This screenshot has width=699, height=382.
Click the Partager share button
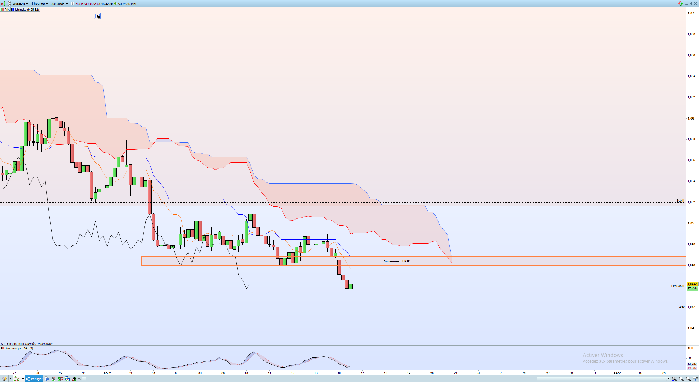(34, 379)
